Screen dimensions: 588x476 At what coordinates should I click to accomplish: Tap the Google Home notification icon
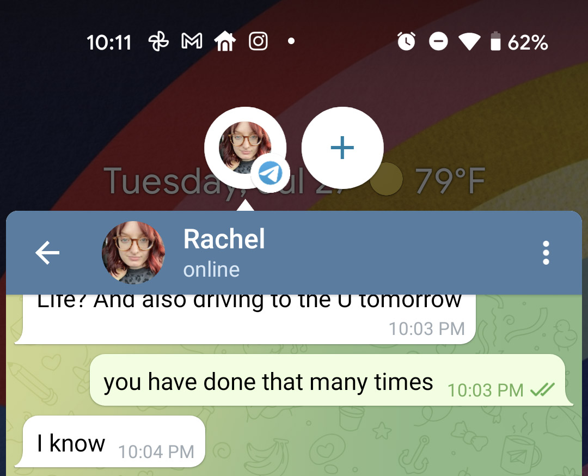point(225,41)
